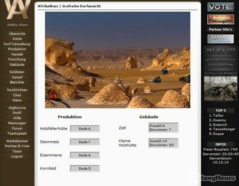Click the Kleine Holzhütte Anzahl:10 box
The width and height of the screenshot is (239, 186).
(163, 143)
